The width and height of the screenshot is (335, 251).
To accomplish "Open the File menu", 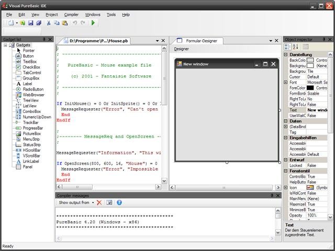I will click(9, 15).
